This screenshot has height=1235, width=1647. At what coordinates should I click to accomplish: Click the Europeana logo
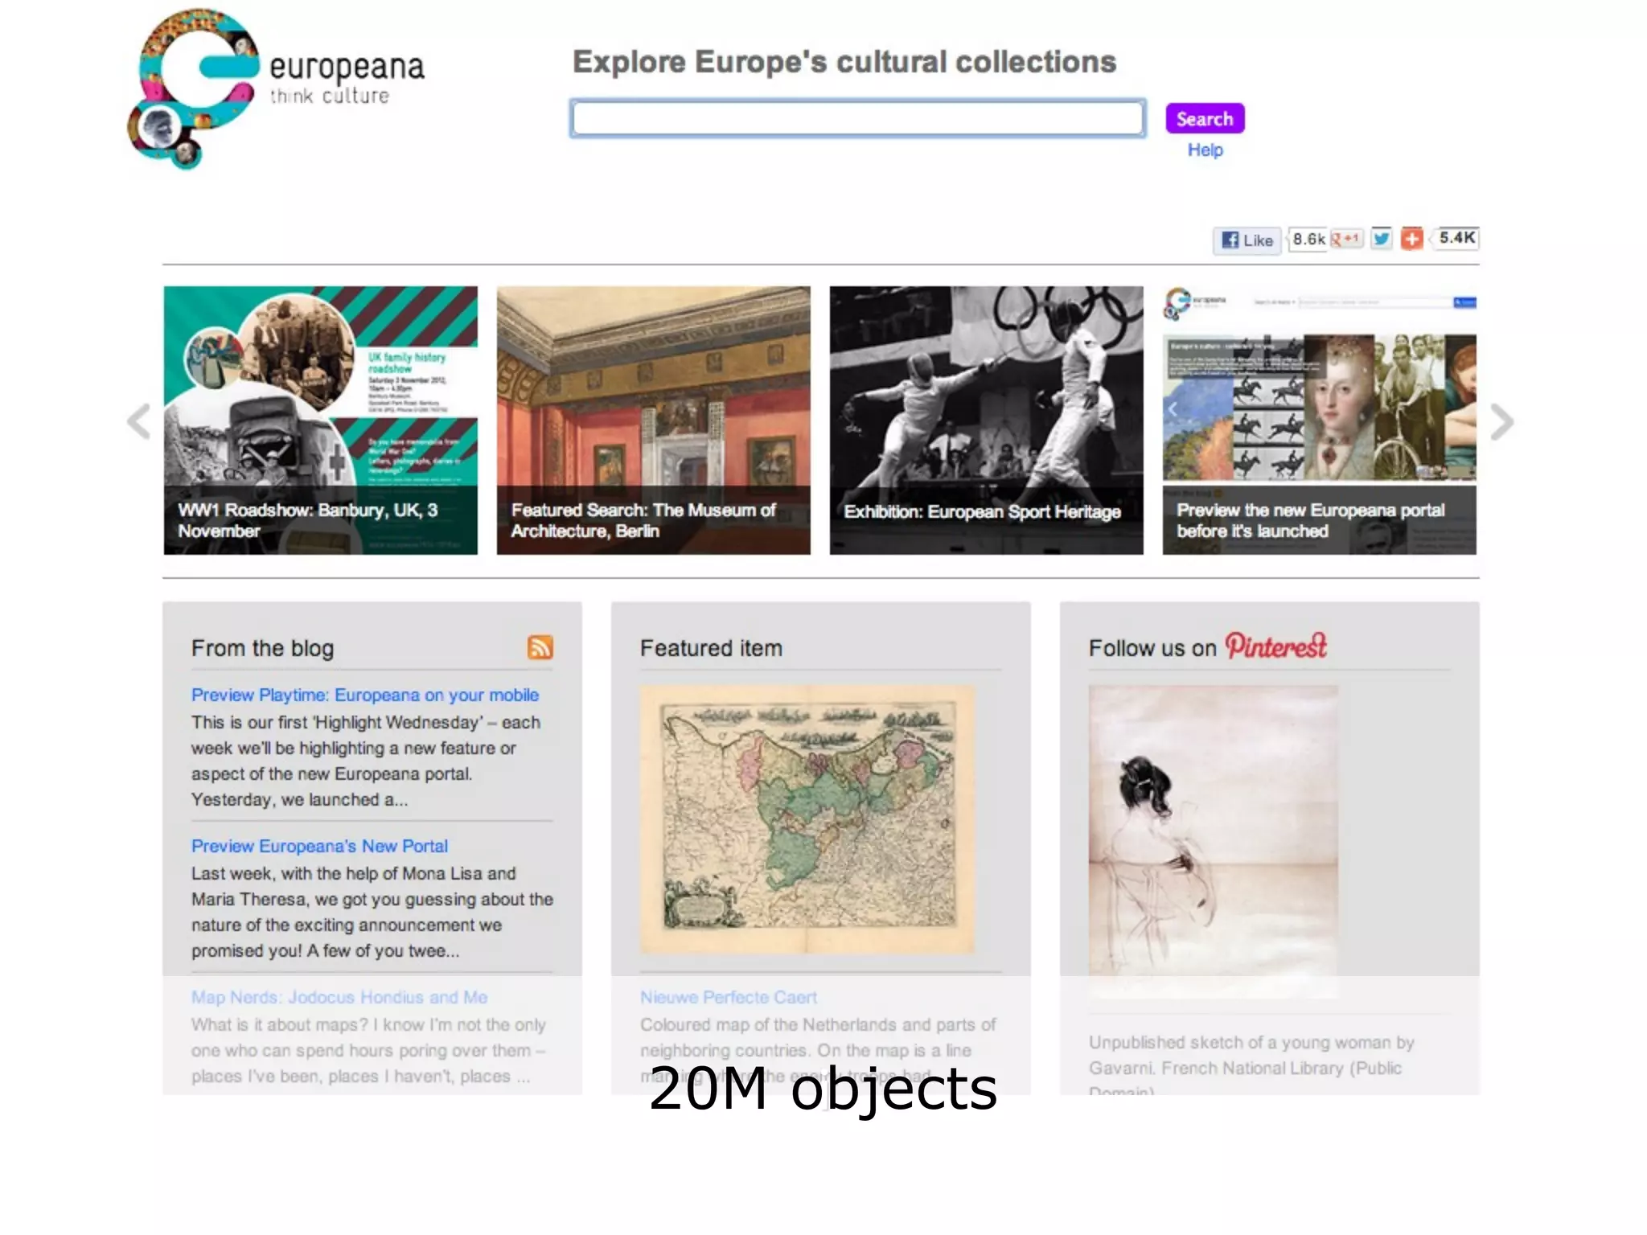pyautogui.click(x=273, y=87)
